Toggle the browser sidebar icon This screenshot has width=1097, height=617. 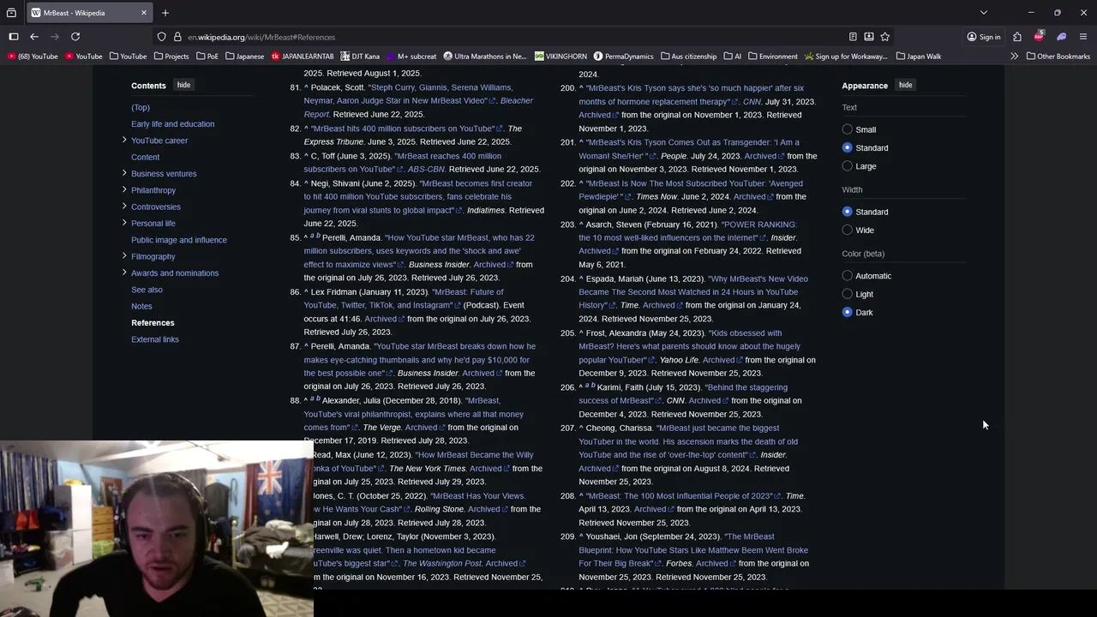click(14, 37)
